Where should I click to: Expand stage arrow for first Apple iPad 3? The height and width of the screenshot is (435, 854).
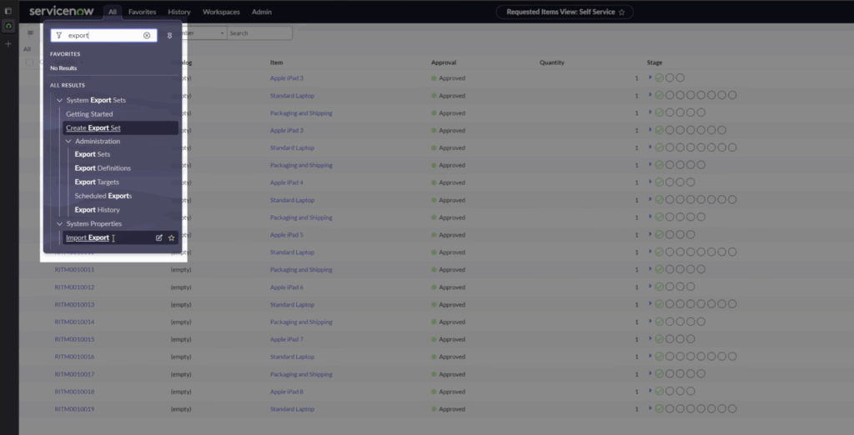click(650, 77)
